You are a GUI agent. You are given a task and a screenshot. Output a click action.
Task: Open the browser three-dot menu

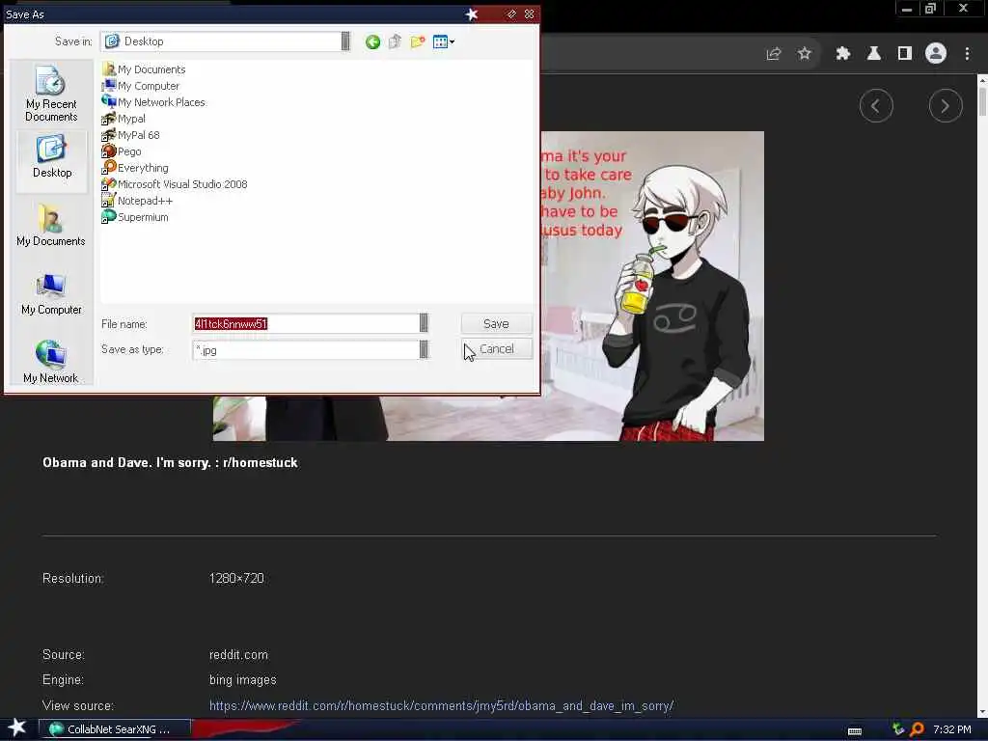[967, 54]
